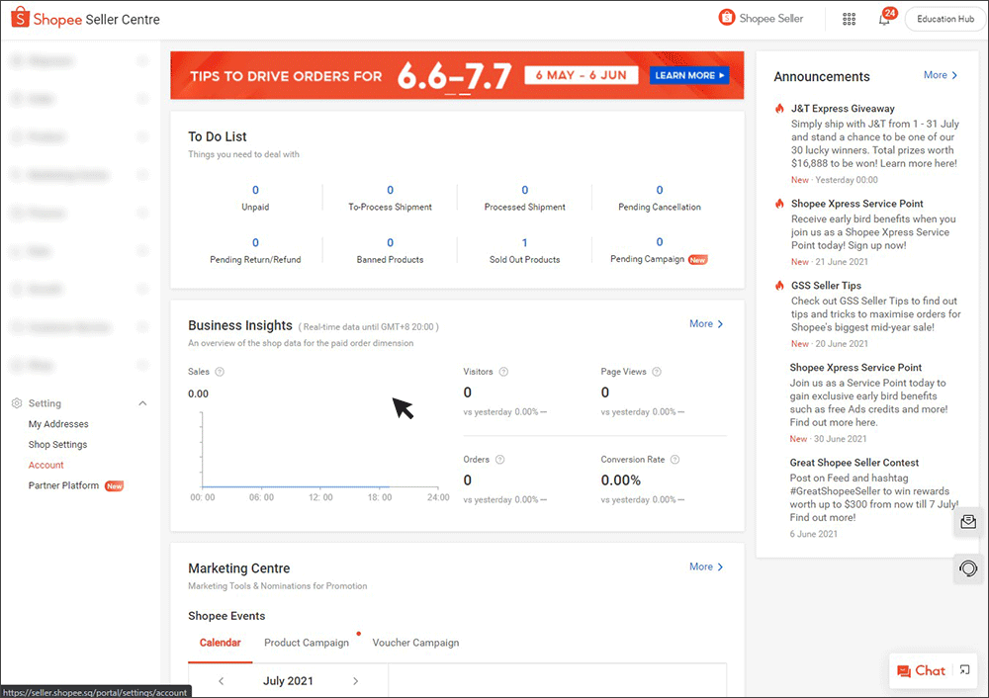View the Visitors metric info icon
Screen dimensions: 989x698
click(504, 371)
